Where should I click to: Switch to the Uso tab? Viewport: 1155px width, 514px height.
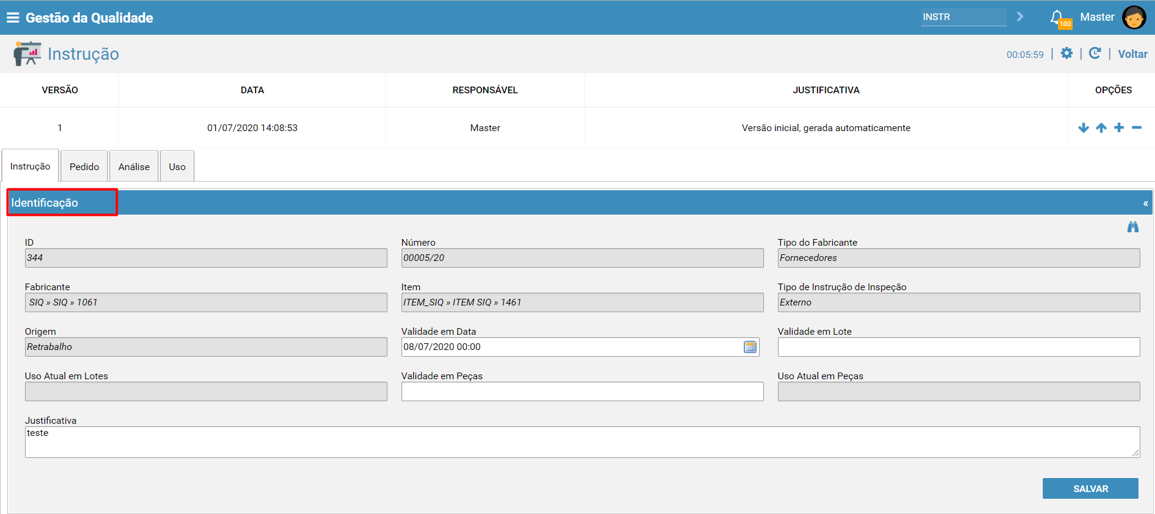point(178,166)
